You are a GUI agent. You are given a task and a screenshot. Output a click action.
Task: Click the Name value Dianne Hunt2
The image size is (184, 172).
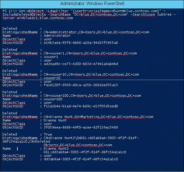[56, 148]
